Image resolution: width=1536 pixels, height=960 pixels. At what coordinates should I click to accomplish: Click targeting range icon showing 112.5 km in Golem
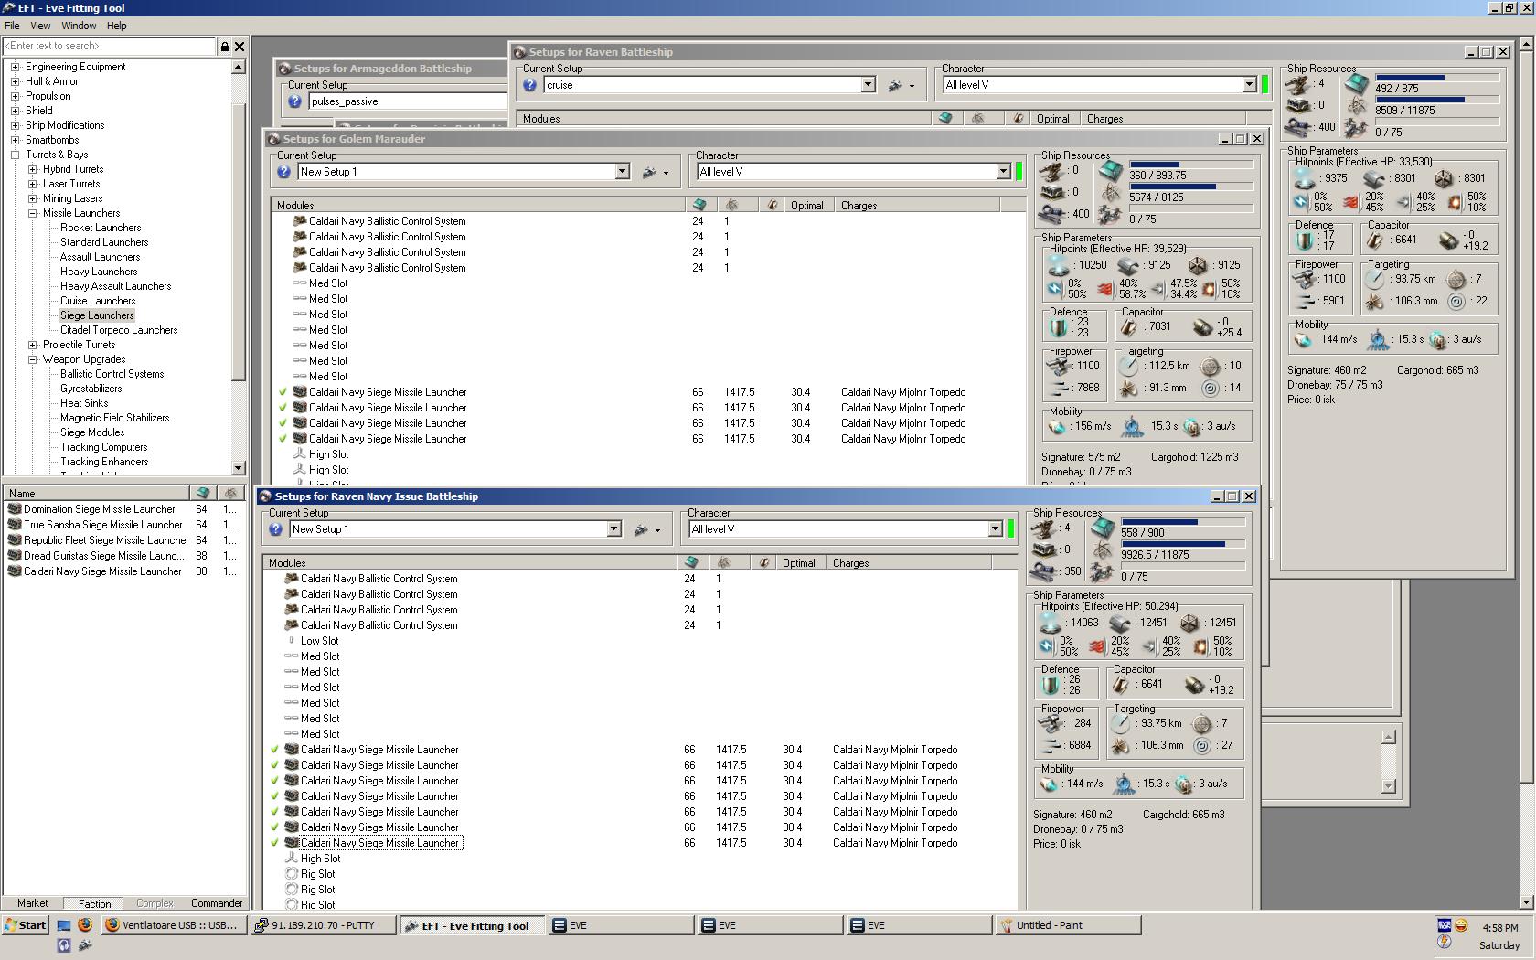click(x=1129, y=366)
